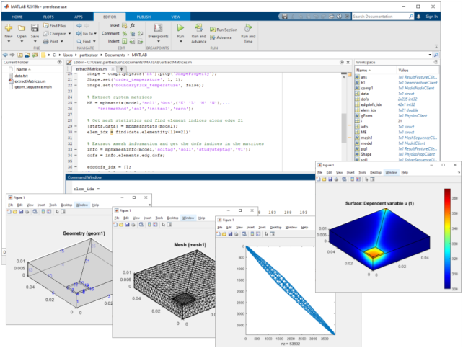Open Tools menu in Mesh figure window
Screen dimensions: 463x348
tap(159, 218)
